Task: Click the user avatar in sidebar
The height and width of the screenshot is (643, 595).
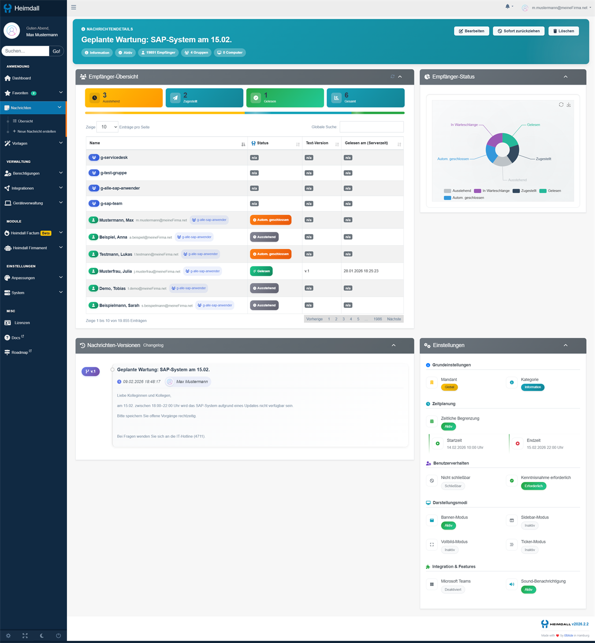Action: (x=11, y=31)
